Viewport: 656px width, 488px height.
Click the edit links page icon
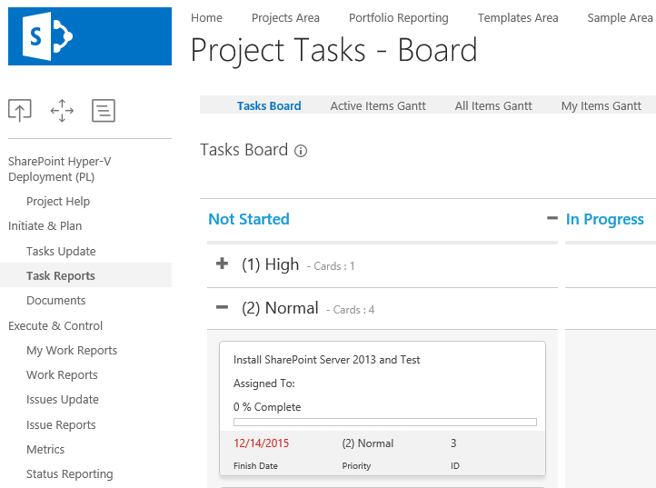[104, 111]
